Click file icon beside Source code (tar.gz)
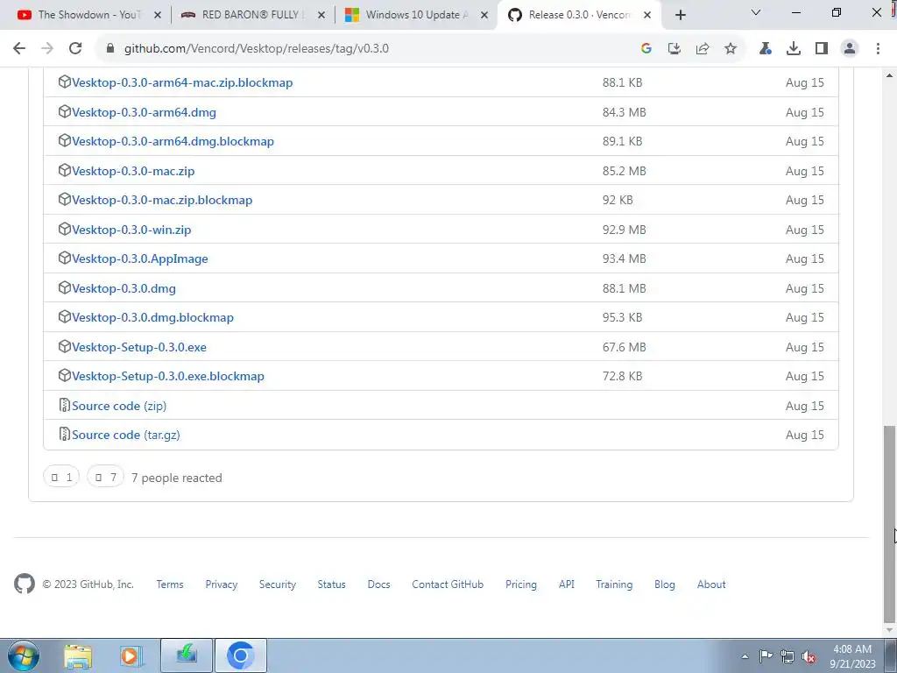897x673 pixels. (x=65, y=435)
